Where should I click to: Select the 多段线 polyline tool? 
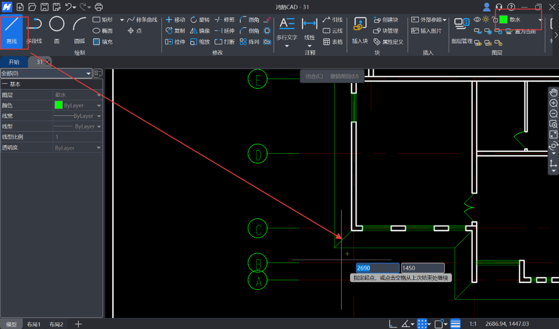(34, 30)
